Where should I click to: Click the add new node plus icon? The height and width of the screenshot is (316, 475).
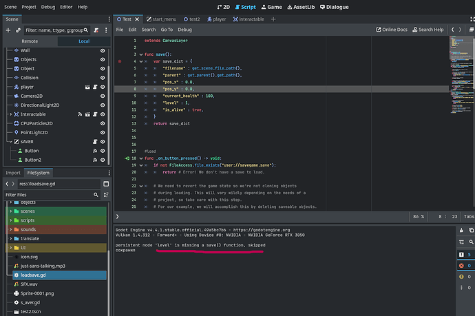8,30
